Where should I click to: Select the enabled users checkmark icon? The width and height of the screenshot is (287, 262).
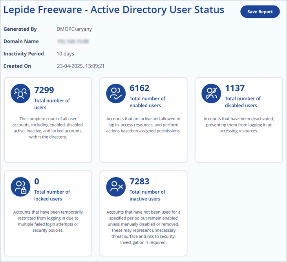116,93
